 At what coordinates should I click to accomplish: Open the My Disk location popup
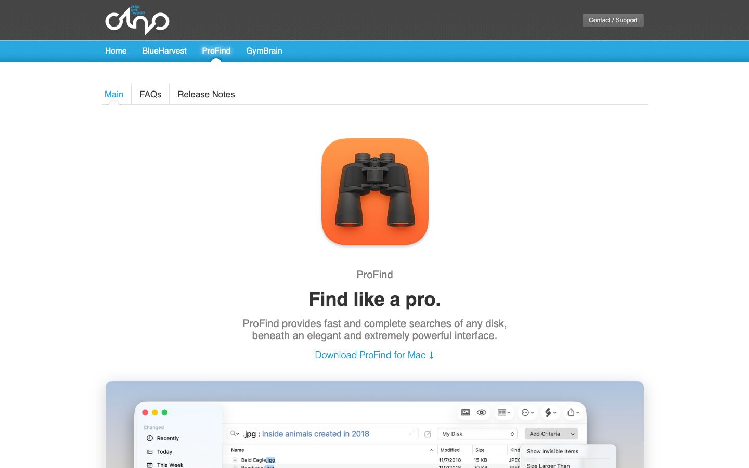point(477,434)
